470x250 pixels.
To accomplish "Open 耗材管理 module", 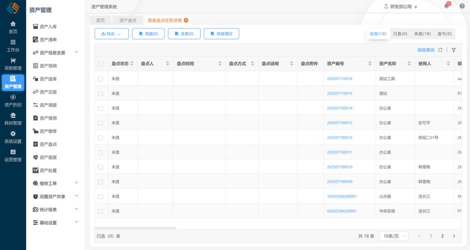I will pyautogui.click(x=13, y=119).
